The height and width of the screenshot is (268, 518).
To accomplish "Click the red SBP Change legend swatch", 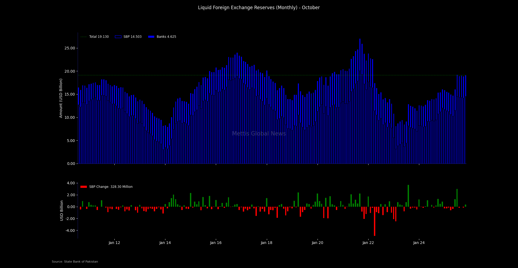I will (84, 187).
